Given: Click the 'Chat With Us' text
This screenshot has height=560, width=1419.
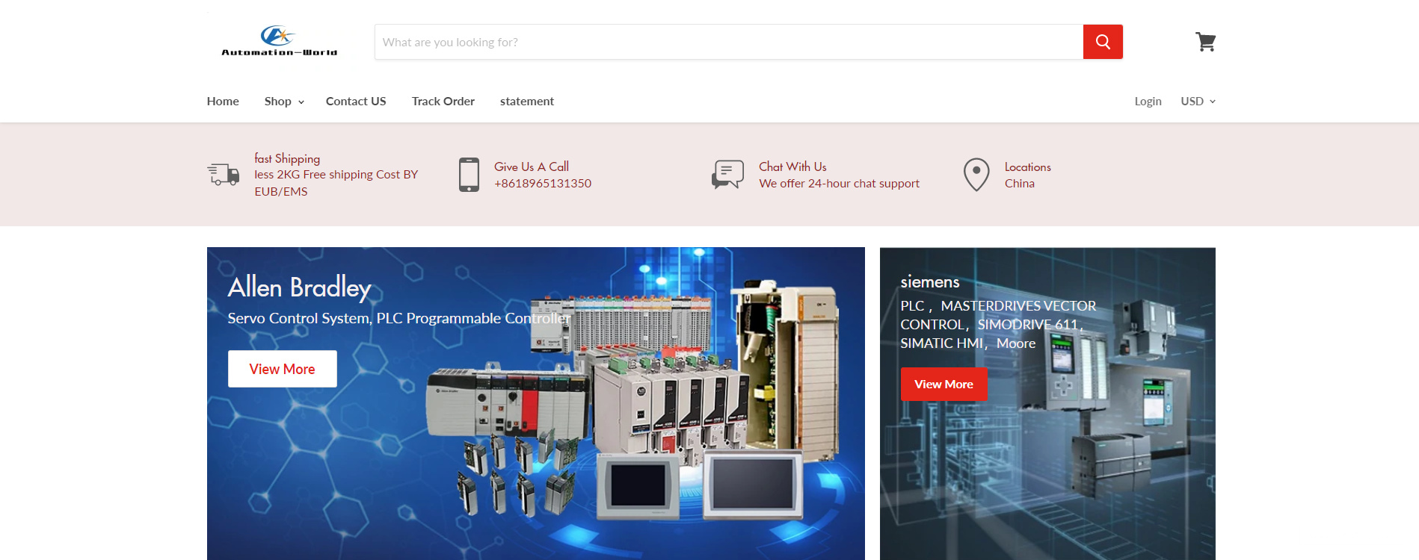Looking at the screenshot, I should pyautogui.click(x=792, y=167).
